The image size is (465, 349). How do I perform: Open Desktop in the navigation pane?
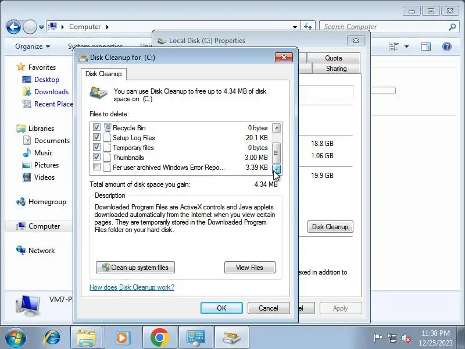point(46,80)
